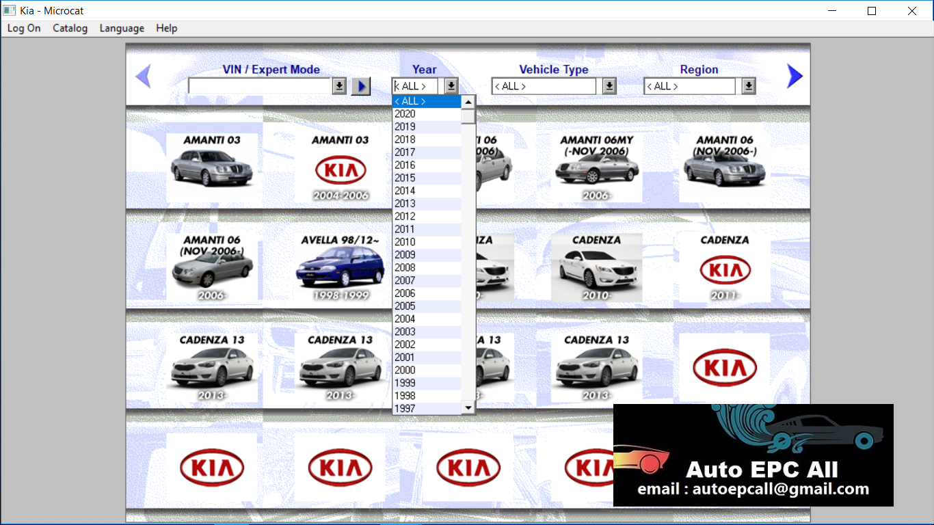Expand the VIN / Expert Mode dropdown arrow
Screen dimensions: 934x525
(x=339, y=86)
